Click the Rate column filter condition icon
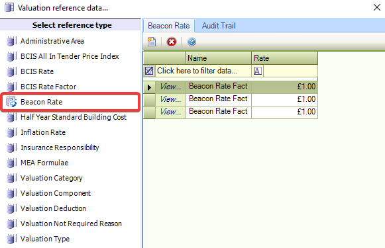 coord(258,71)
